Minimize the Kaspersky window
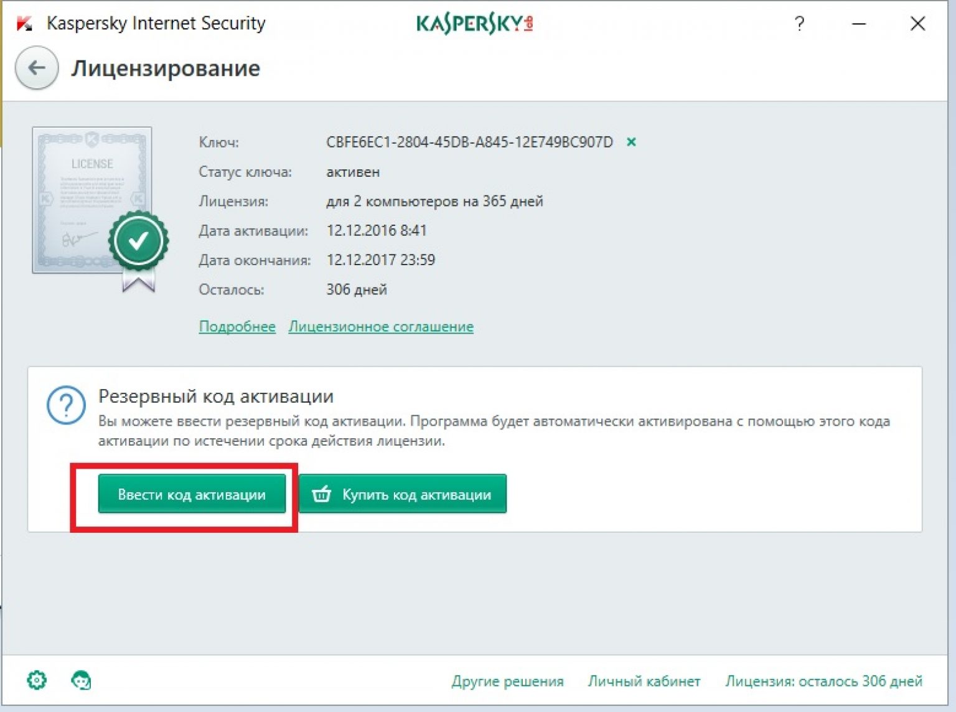The image size is (956, 712). tap(860, 24)
